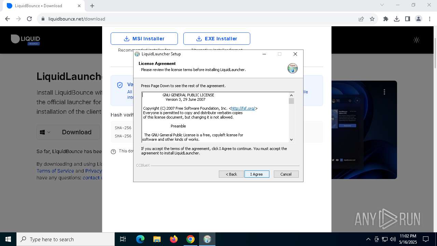Open the three-dot menu on preview image

pos(384,92)
